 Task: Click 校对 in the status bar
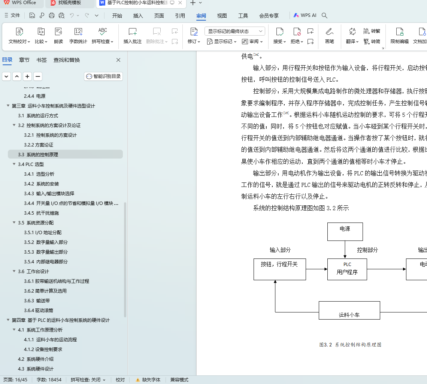point(120,380)
